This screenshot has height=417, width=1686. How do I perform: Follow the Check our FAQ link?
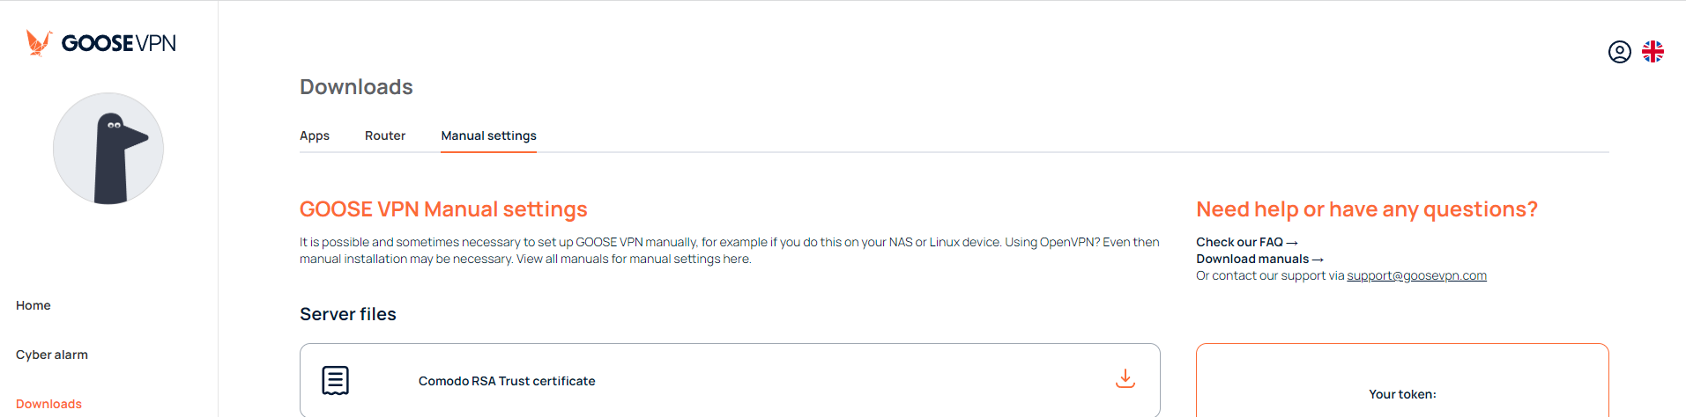(1247, 242)
